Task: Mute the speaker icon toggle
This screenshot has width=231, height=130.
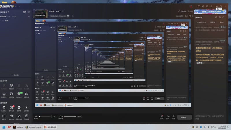Action: pyautogui.click(x=61, y=116)
